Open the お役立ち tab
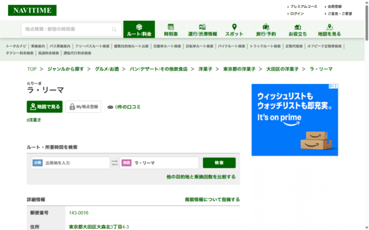Viewport: 369px width, 230px height. click(298, 30)
